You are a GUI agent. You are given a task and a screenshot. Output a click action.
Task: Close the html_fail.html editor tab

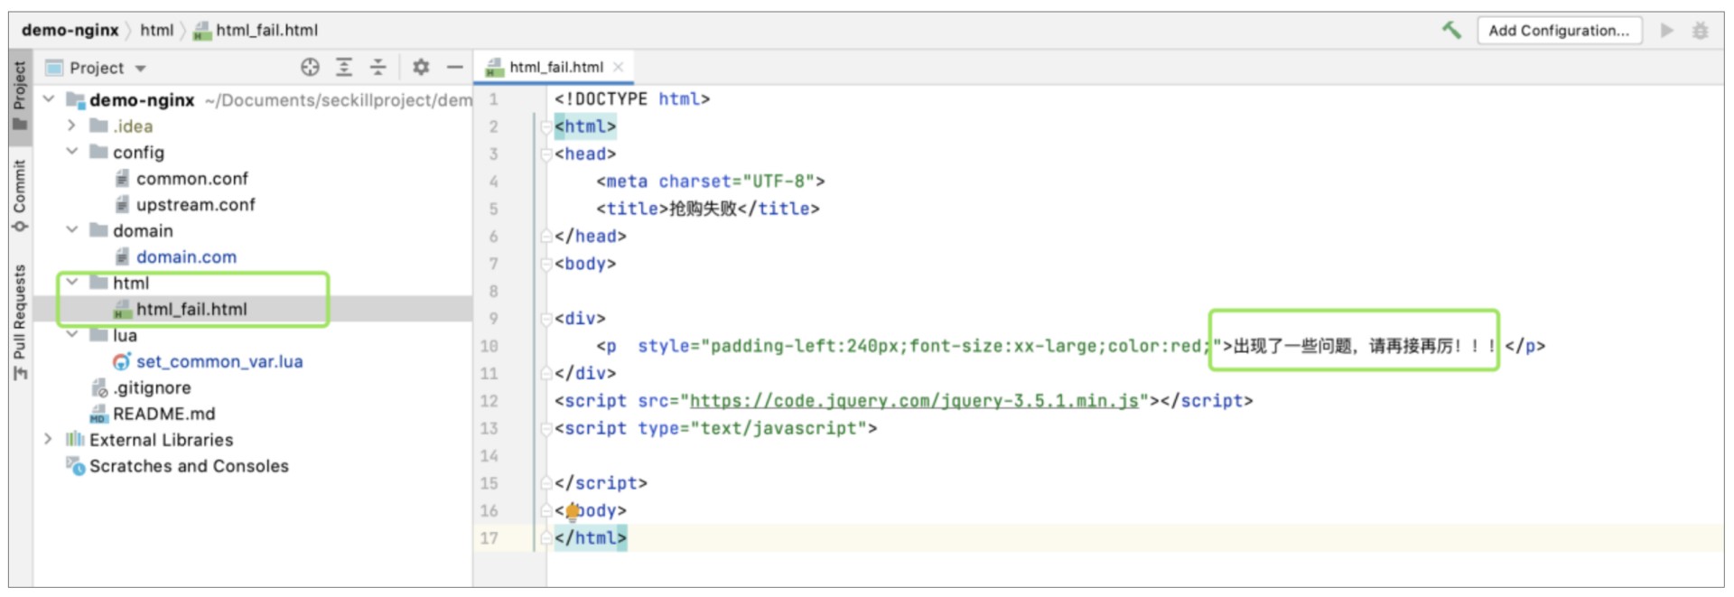point(619,67)
